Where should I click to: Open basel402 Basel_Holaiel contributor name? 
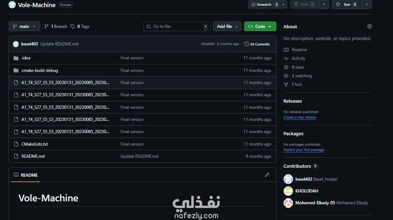[316, 179]
